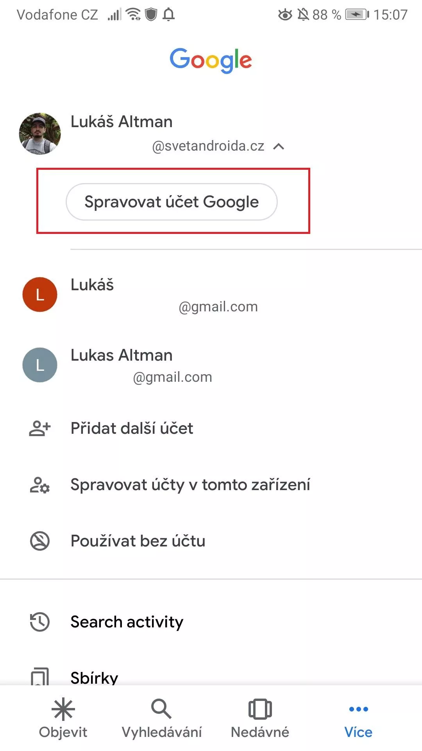Tap the Vyhledávání magnifier icon
Image resolution: width=422 pixels, height=751 pixels.
(x=161, y=709)
